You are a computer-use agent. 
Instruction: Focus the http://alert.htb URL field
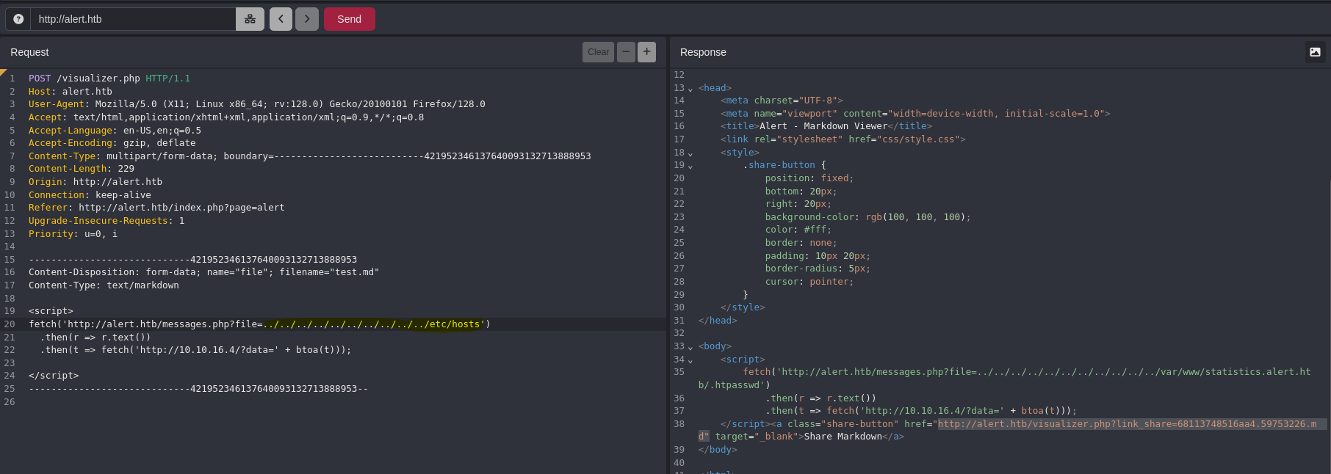tap(132, 19)
